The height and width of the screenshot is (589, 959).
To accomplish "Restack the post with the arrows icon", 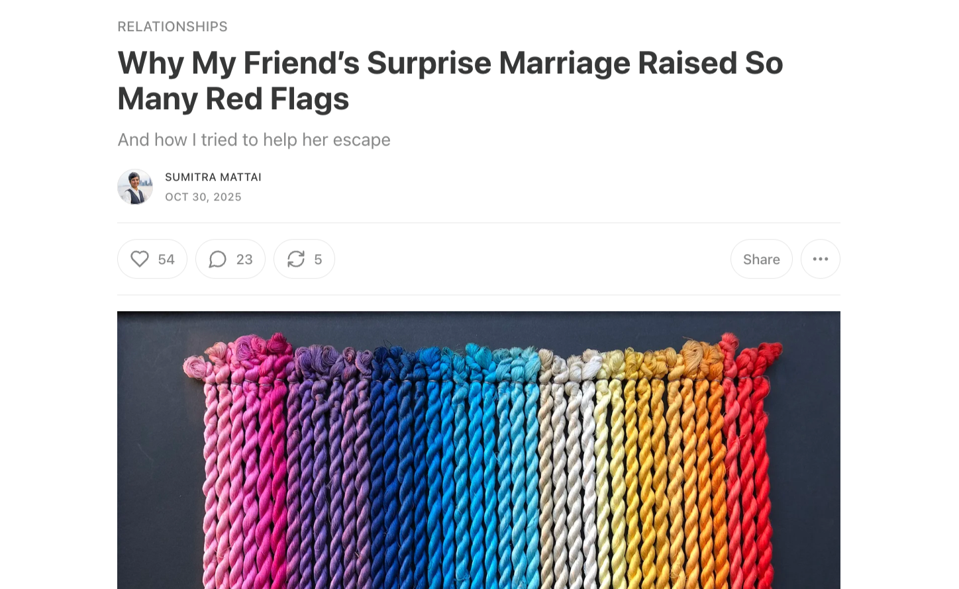I will point(296,259).
